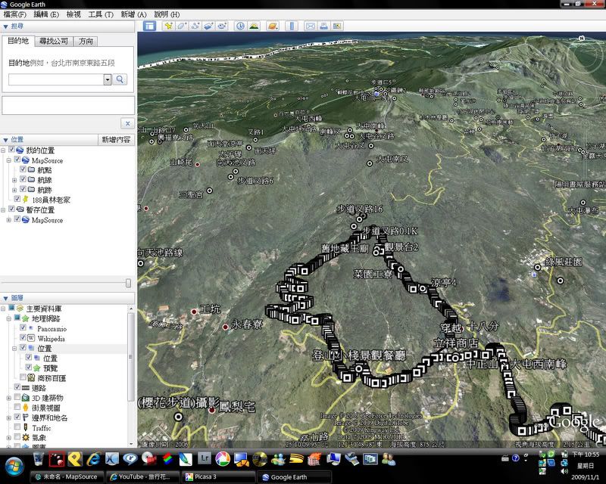Click the magnifier search button
The width and height of the screenshot is (606, 484).
(x=120, y=79)
